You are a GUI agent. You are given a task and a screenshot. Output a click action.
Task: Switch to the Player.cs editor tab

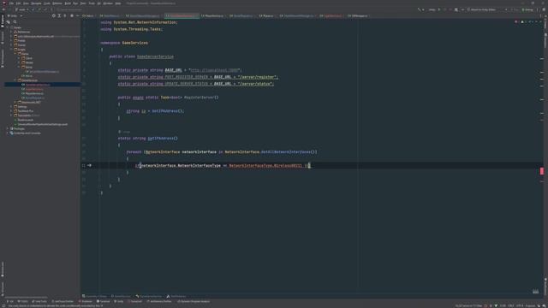tap(266, 15)
